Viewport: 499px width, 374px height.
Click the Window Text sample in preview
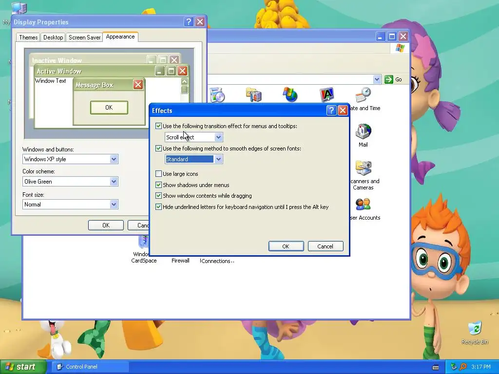[51, 81]
